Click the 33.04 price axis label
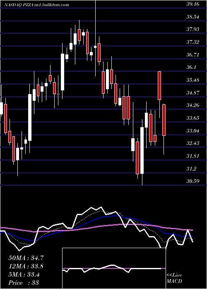This screenshot has width=207, height=289. click(193, 131)
